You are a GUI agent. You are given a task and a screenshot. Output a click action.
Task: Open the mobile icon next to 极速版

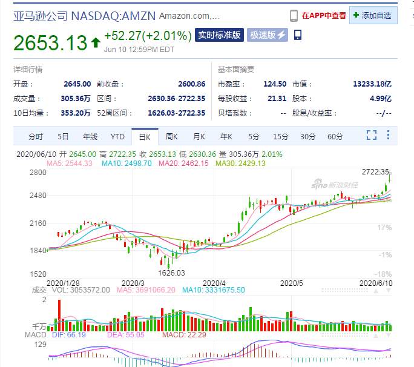pos(298,35)
